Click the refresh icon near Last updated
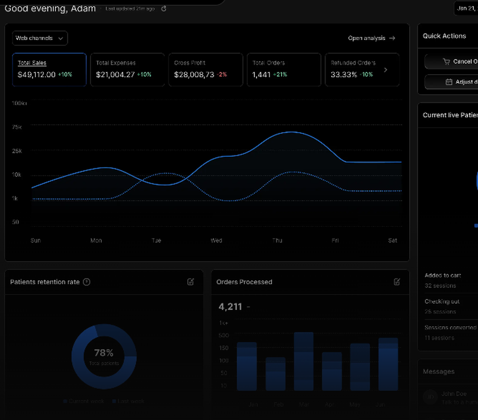The width and height of the screenshot is (478, 420). coord(164,9)
